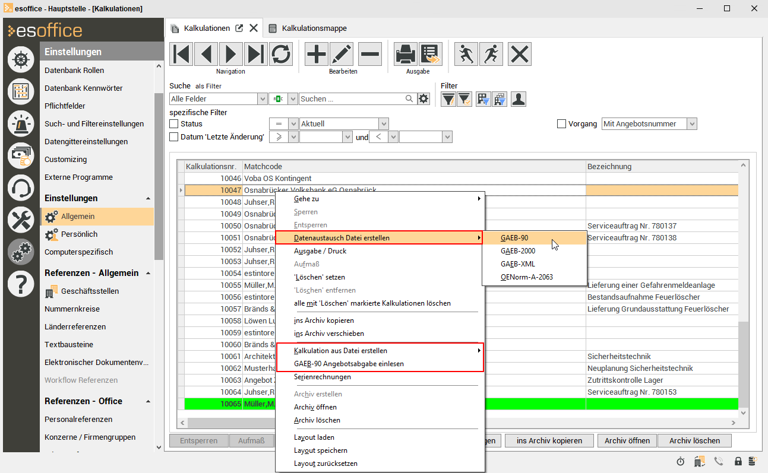The width and height of the screenshot is (768, 473).
Task: Open the question mark help icon
Action: click(x=21, y=284)
